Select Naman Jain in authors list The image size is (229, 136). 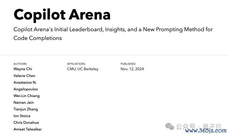(24, 102)
